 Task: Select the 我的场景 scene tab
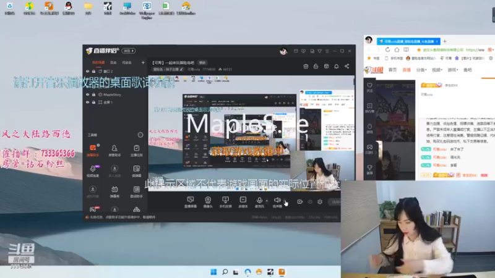point(98,62)
